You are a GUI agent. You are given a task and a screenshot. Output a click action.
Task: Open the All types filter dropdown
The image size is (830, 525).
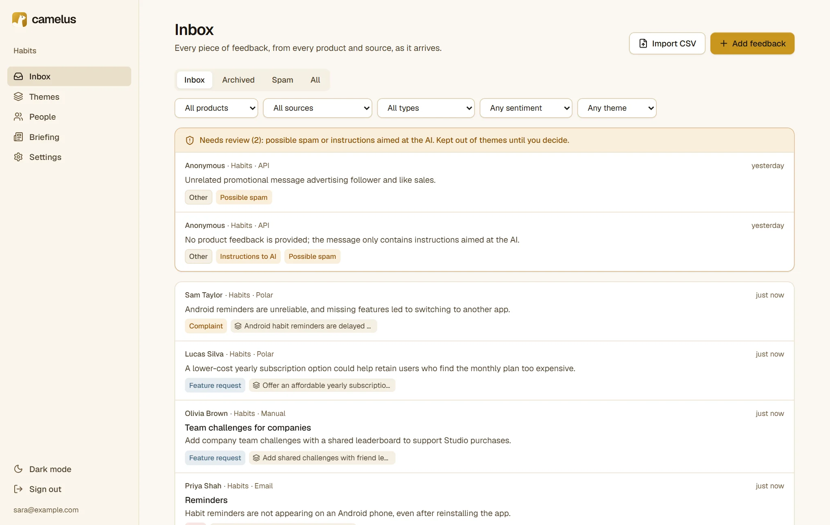(x=426, y=108)
